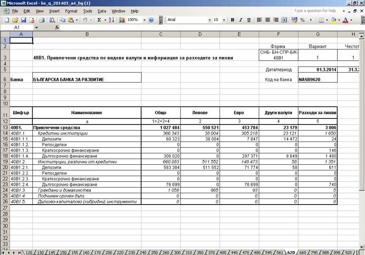Copy selection with the Copy icon
The width and height of the screenshot is (365, 255).
click(62, 20)
